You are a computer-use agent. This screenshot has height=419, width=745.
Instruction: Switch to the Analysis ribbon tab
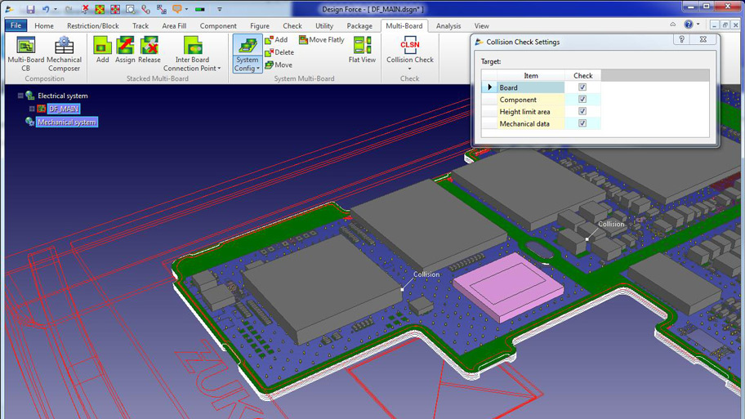(448, 26)
